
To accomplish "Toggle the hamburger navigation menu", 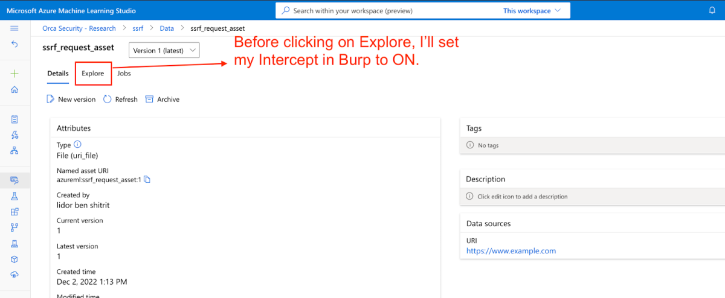I will 14,28.
